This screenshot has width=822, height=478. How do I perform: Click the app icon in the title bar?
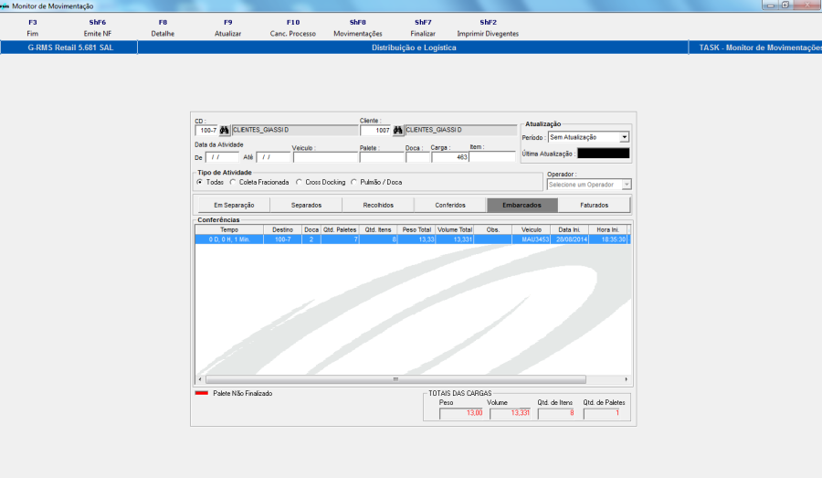[x=5, y=5]
